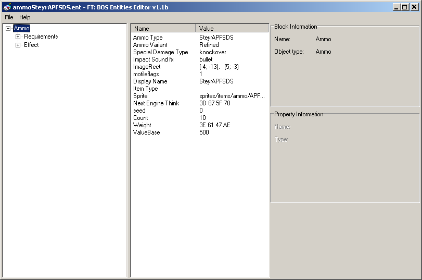The width and height of the screenshot is (422, 280).
Task: Click the sprites/items/ammo path value
Action: (x=232, y=96)
